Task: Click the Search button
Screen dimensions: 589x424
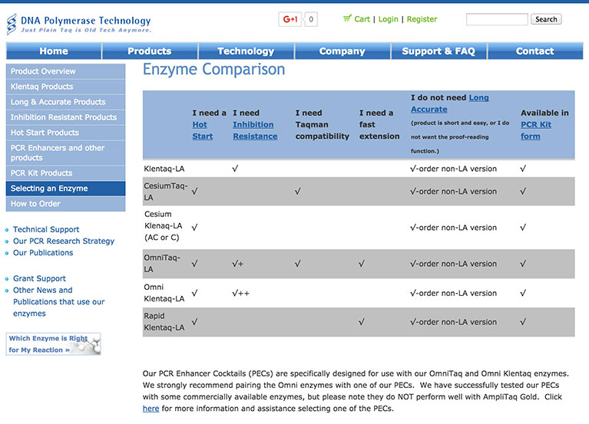Action: coord(546,19)
